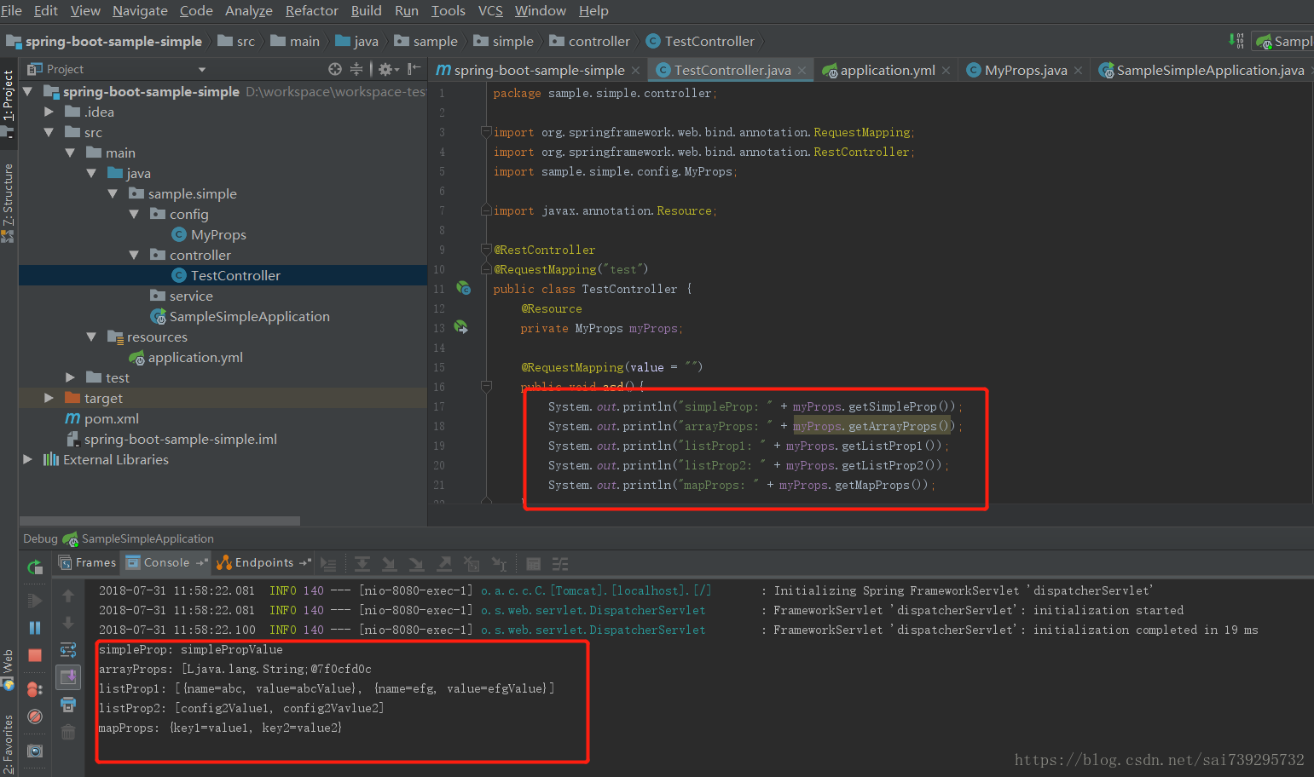
Task: Mute breakpoints icon
Action: click(35, 717)
